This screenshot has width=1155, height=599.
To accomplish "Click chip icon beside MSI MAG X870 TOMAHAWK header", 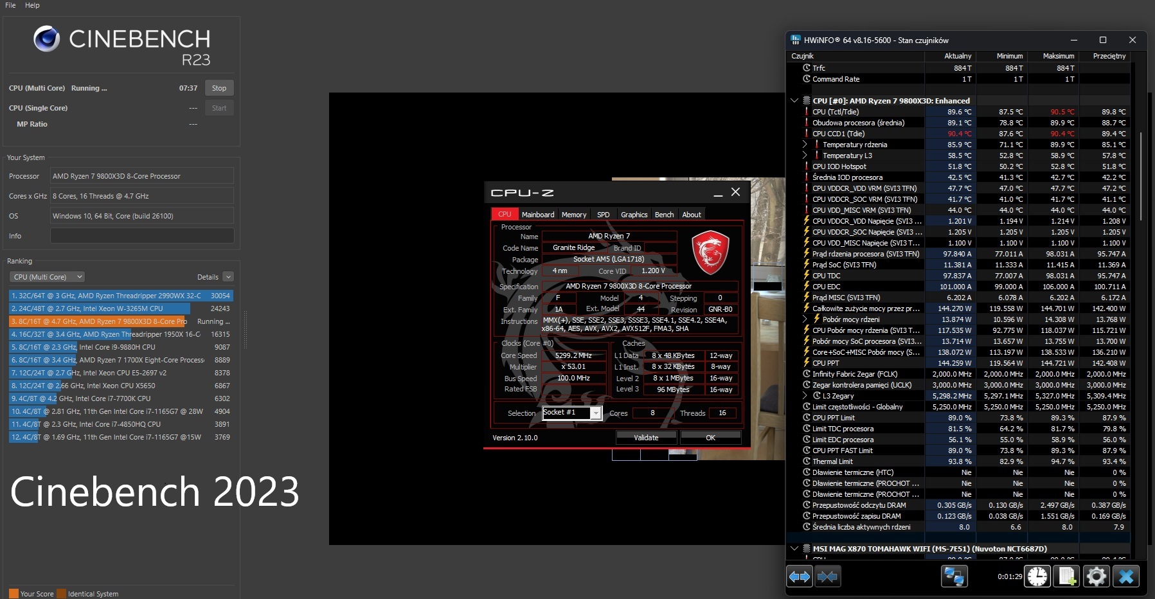I will point(806,549).
